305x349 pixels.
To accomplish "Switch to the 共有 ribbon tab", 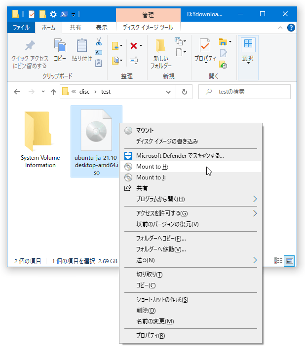I will click(76, 28).
